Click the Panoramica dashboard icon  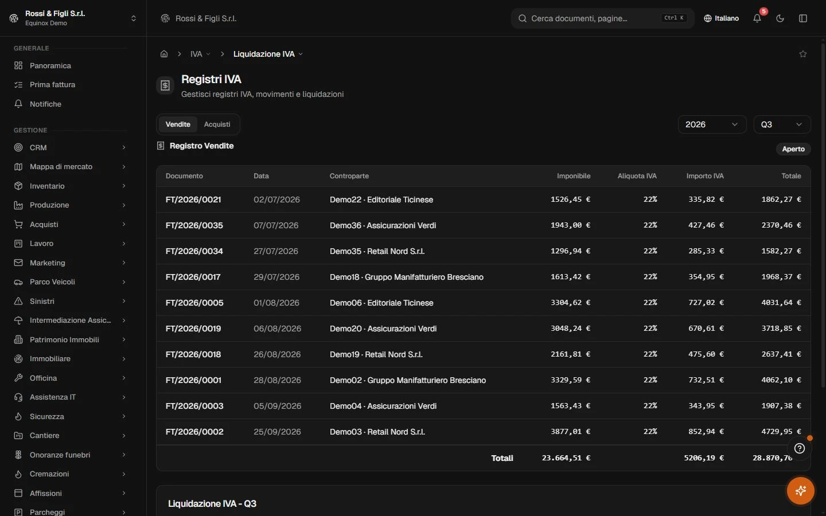pyautogui.click(x=18, y=66)
